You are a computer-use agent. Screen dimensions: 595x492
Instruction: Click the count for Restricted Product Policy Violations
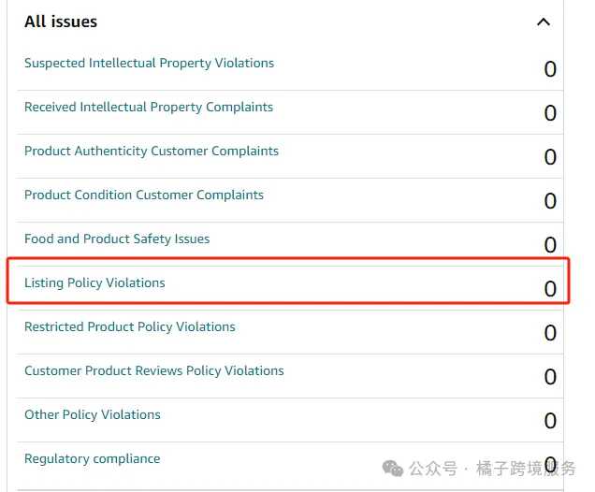click(x=550, y=333)
